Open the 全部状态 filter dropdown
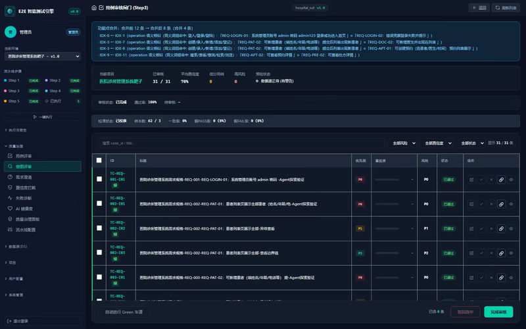Image resolution: width=526 pixels, height=329 pixels. [471, 143]
